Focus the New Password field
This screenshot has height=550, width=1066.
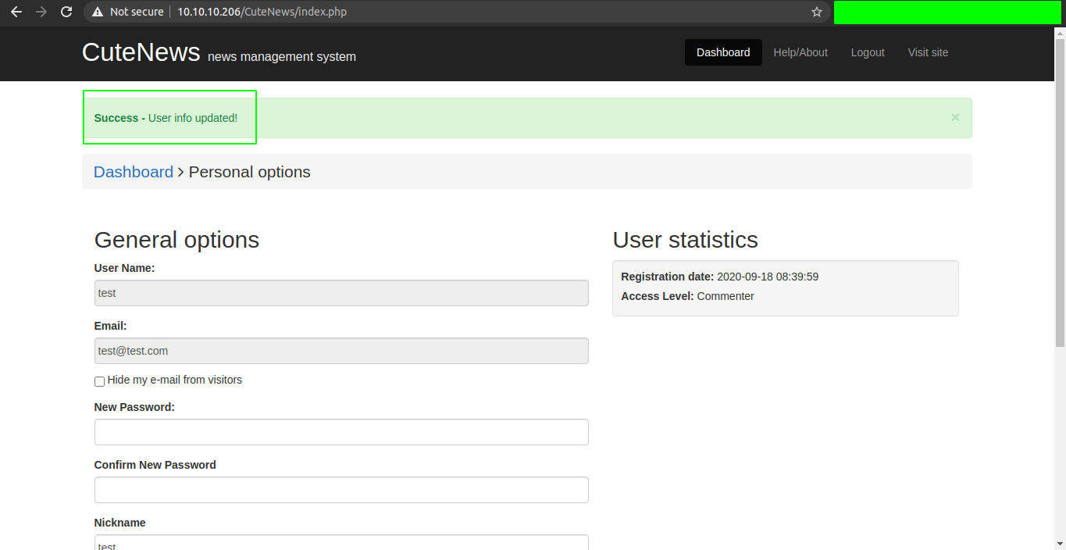341,432
